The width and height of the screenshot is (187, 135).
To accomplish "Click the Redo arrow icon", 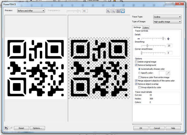I will click(11, 128).
